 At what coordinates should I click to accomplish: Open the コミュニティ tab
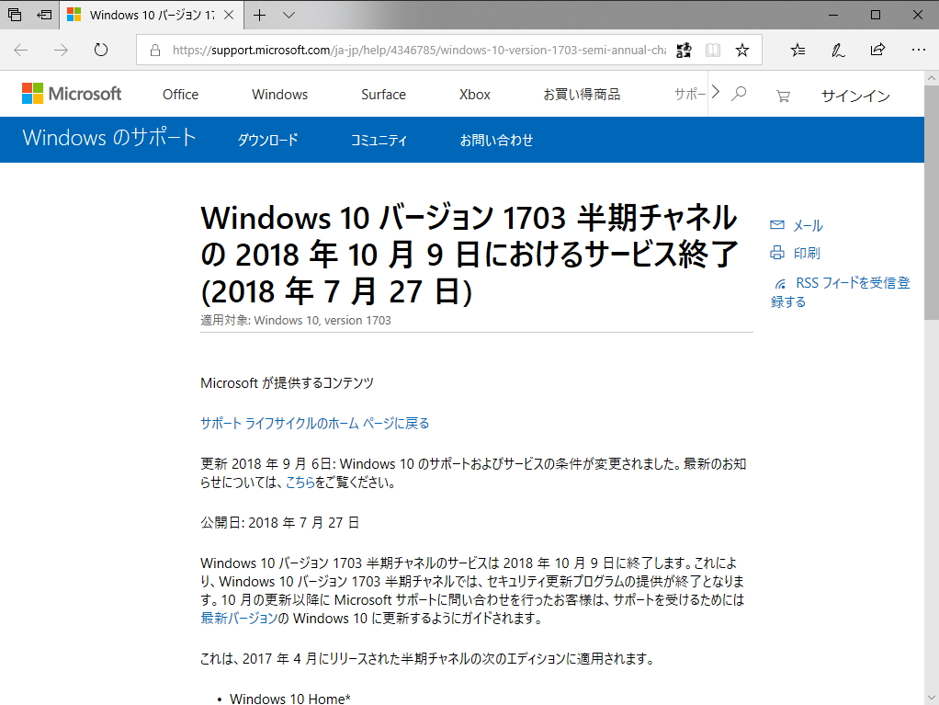[x=379, y=140]
